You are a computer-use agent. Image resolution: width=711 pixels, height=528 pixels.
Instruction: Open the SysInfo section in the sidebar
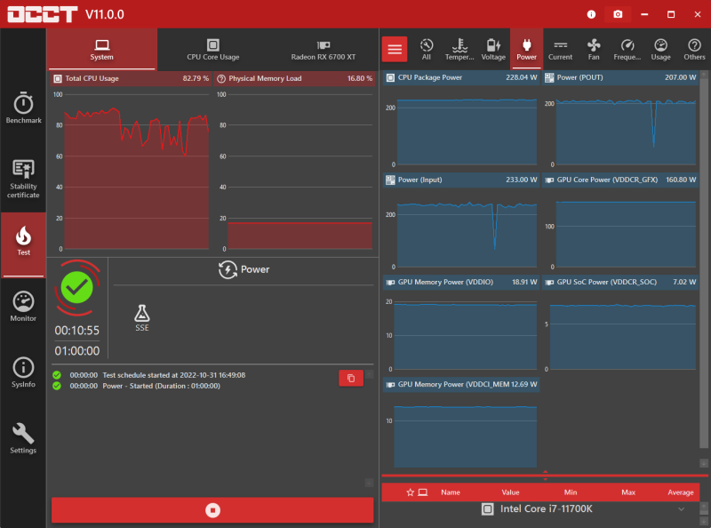[23, 372]
